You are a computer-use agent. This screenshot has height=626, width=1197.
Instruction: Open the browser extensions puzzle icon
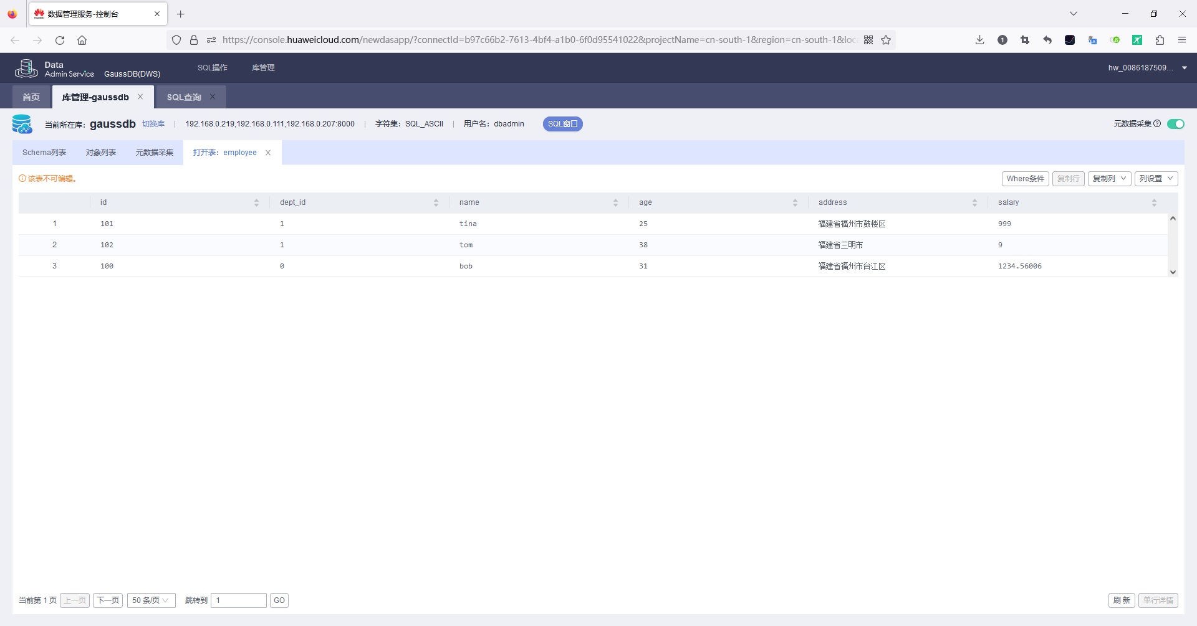pos(1160,40)
